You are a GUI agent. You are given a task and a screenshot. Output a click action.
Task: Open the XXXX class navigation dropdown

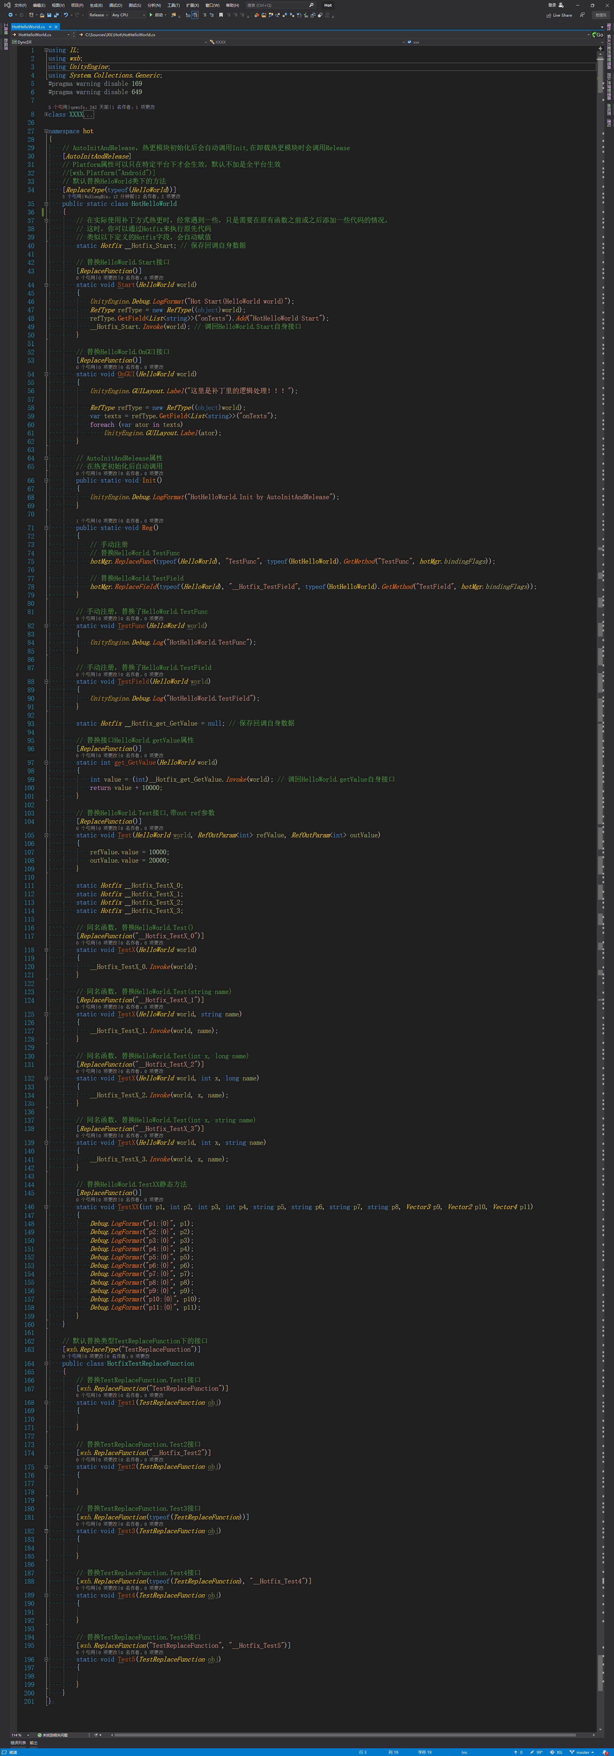click(x=307, y=42)
